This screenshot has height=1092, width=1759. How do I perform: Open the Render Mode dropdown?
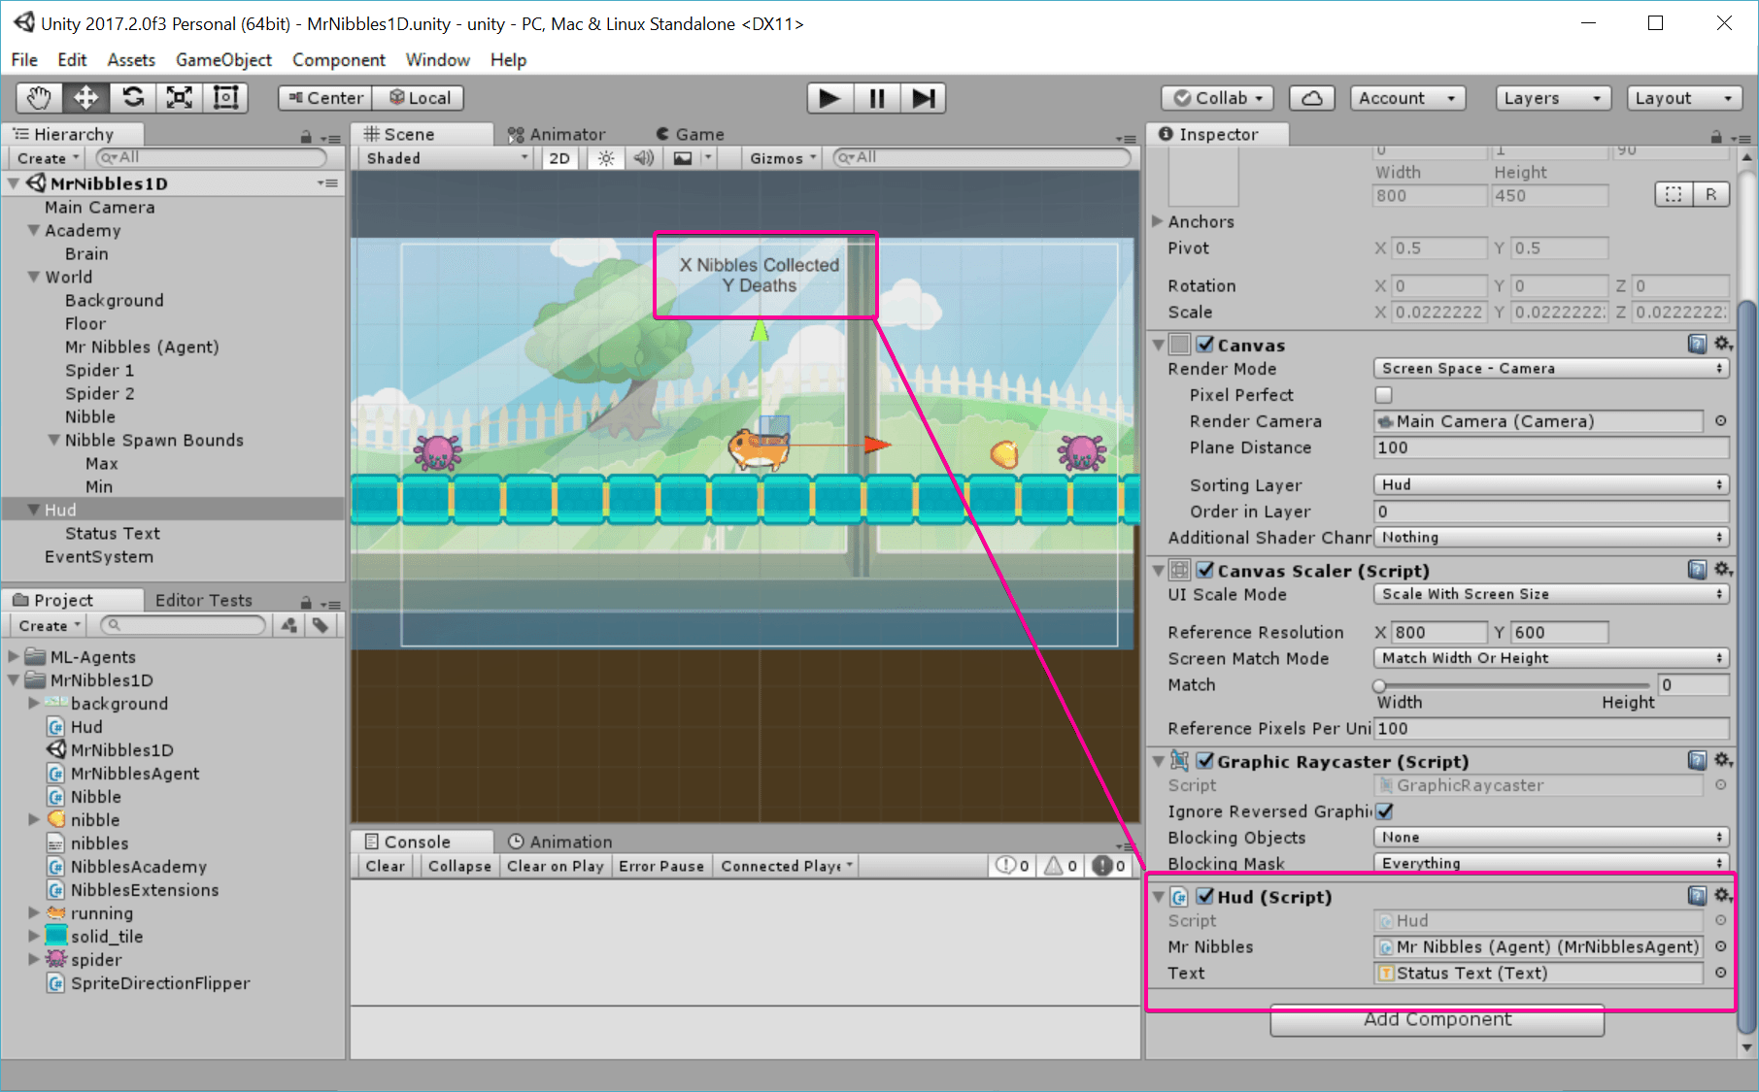(x=1550, y=369)
